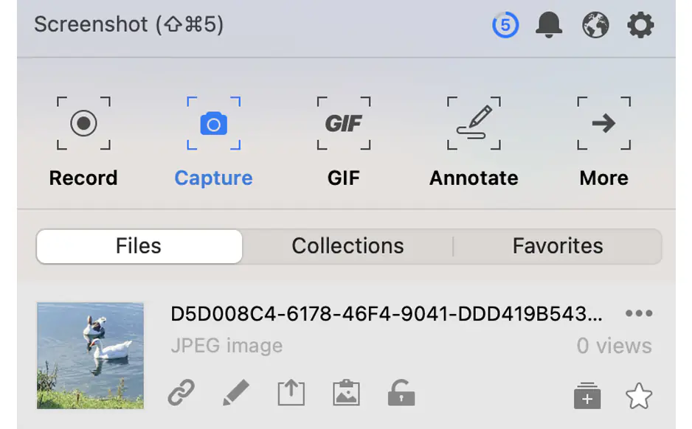692x429 pixels.
Task: Open the three-dot file options menu
Action: click(x=638, y=313)
